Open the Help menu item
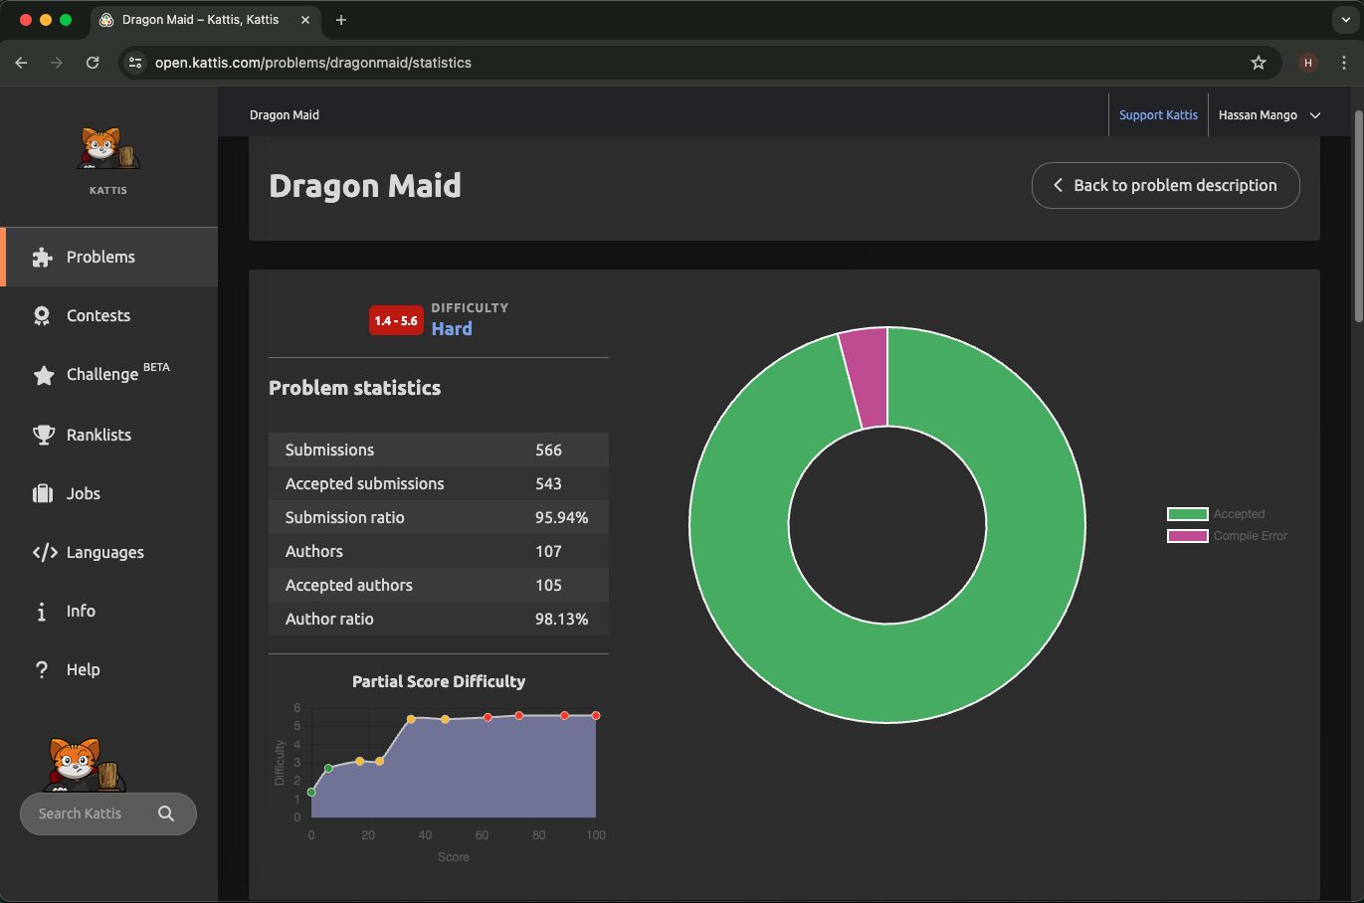Viewport: 1364px width, 903px height. pos(110,670)
